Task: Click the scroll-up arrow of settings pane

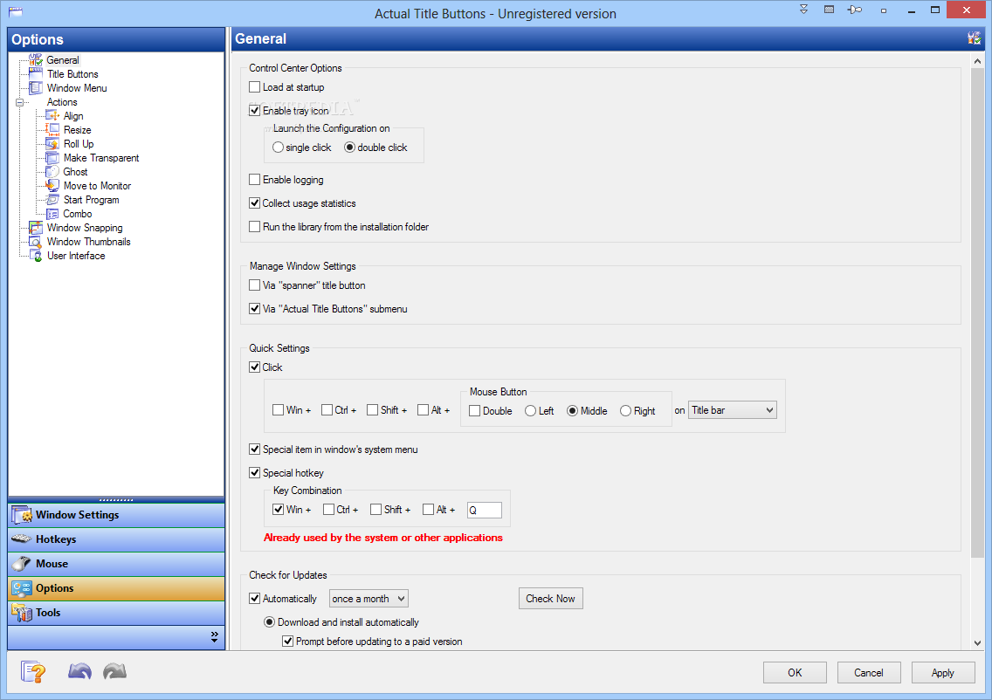Action: (977, 61)
